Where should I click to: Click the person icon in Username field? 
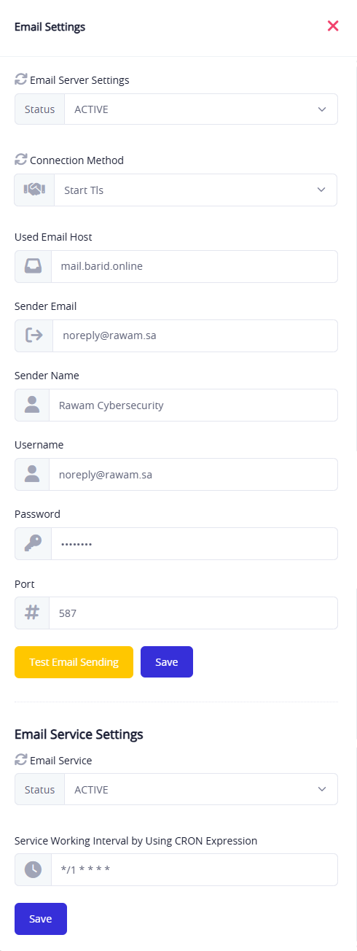click(x=32, y=474)
